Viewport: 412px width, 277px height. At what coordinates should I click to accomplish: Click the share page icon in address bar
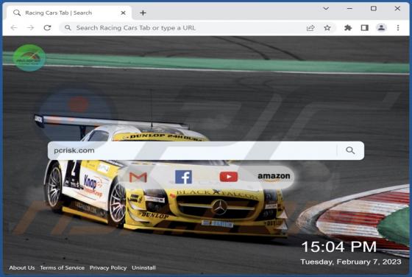[310, 28]
